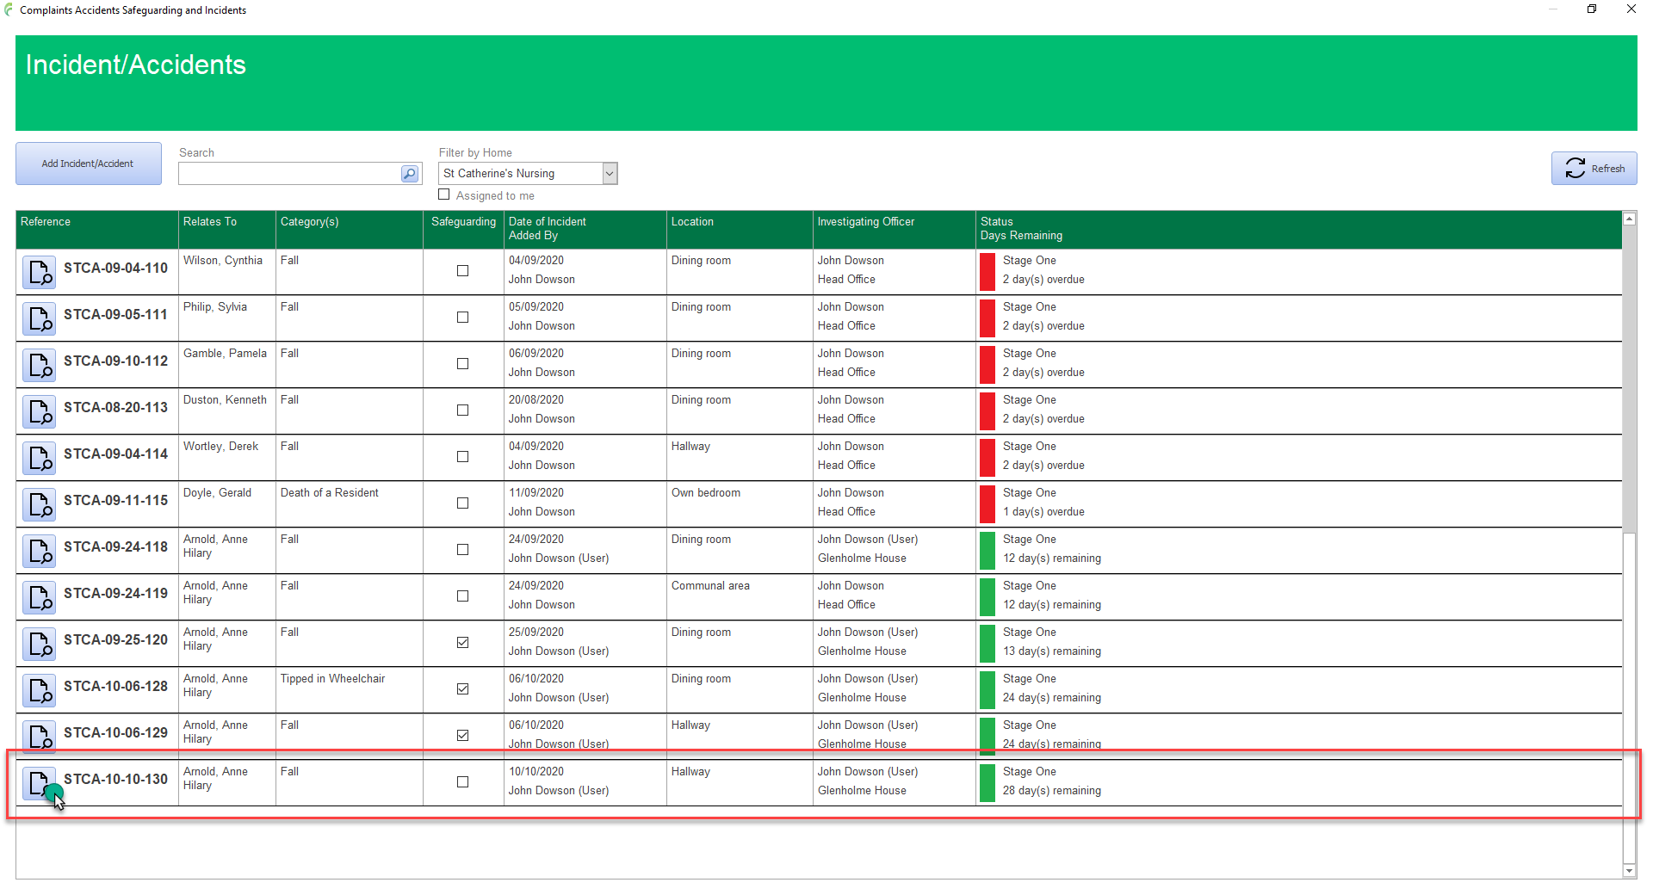Click the scroll down arrow of list
Image resolution: width=1653 pixels, height=895 pixels.
[x=1629, y=871]
